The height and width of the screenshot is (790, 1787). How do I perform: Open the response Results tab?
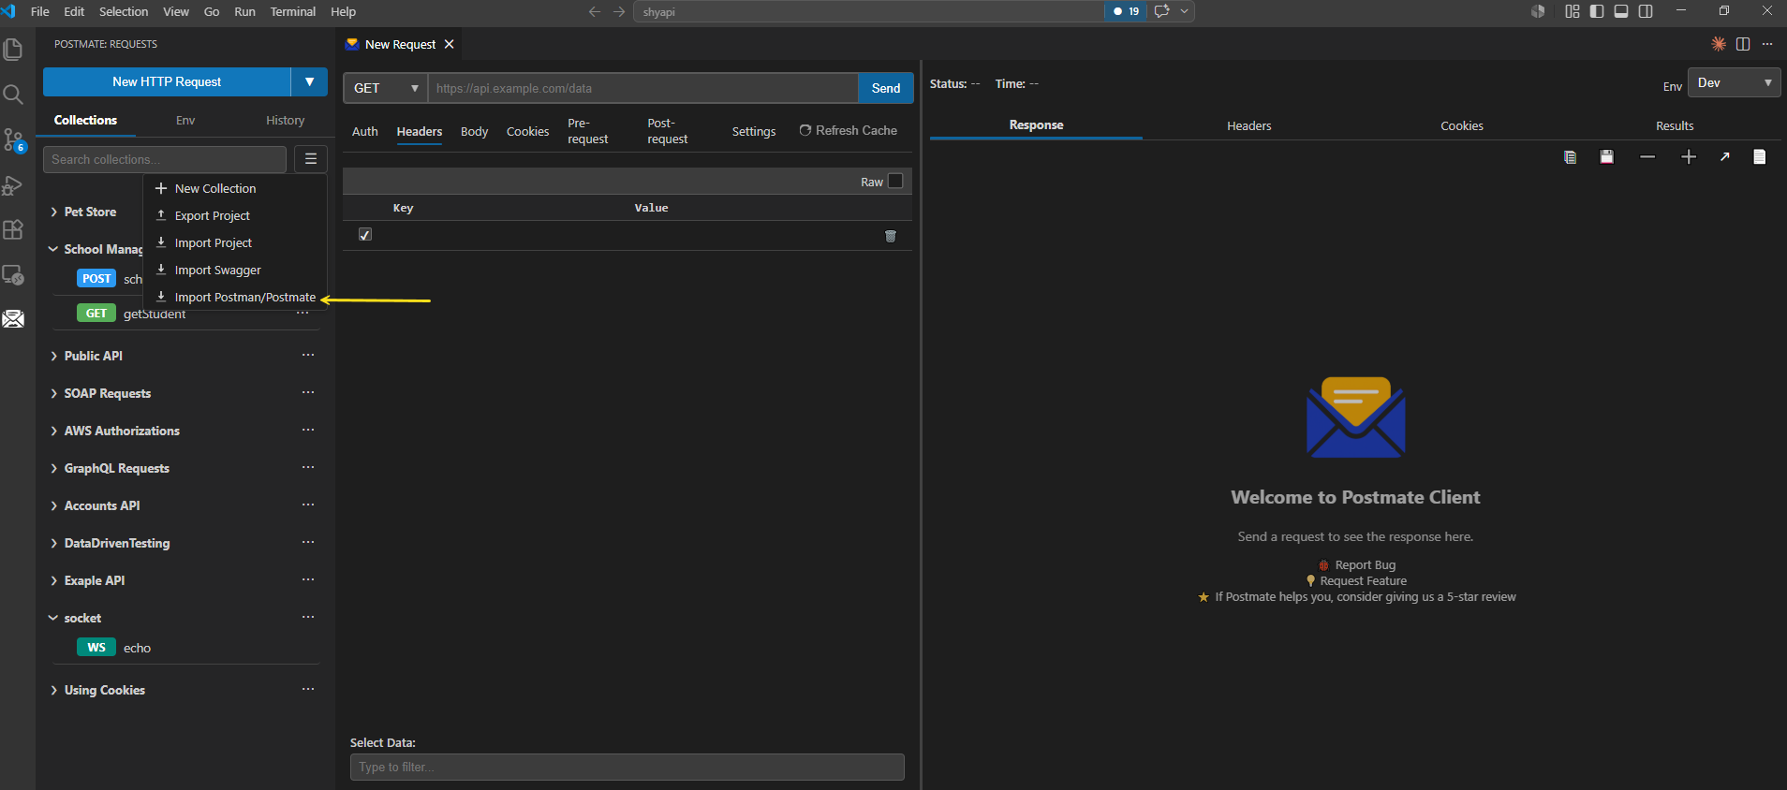tap(1675, 125)
